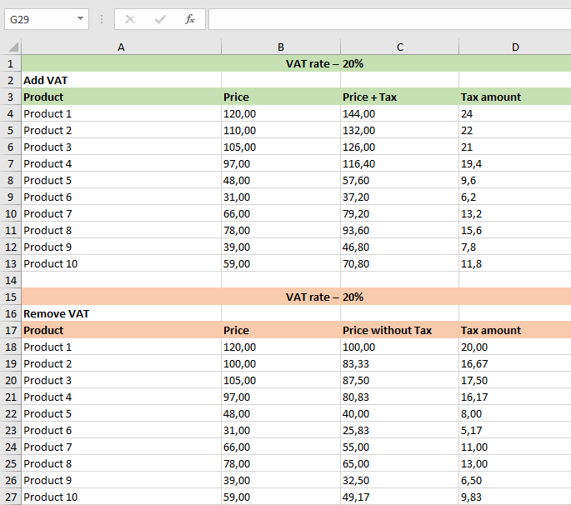Select the row 1 header
571x505 pixels.
(x=11, y=63)
